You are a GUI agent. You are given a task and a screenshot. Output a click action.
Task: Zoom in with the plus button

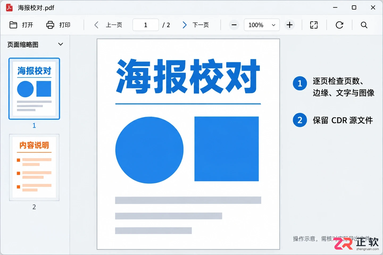(x=290, y=25)
